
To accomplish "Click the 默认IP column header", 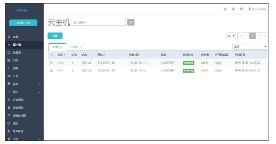I will pos(101,55).
